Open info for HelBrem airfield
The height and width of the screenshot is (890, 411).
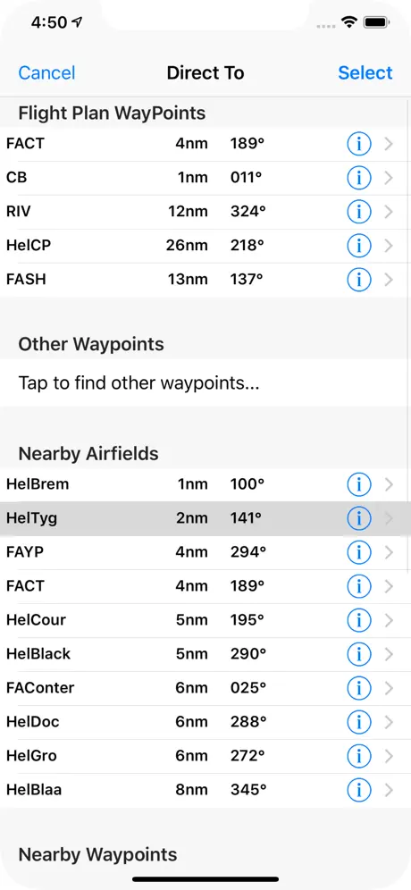[x=359, y=484]
